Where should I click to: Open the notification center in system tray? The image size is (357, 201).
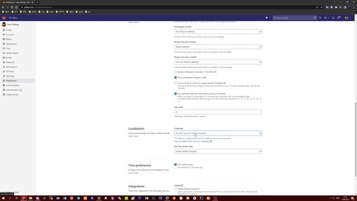click(353, 198)
